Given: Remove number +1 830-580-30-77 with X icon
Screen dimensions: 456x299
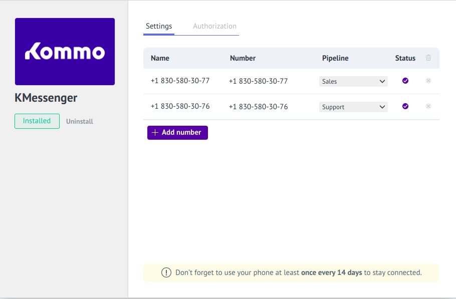Looking at the screenshot, I should coord(428,81).
